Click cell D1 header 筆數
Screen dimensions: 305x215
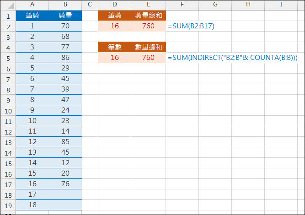pos(115,16)
